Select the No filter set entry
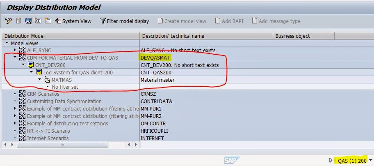This screenshot has height=166, width=374. [x=65, y=87]
